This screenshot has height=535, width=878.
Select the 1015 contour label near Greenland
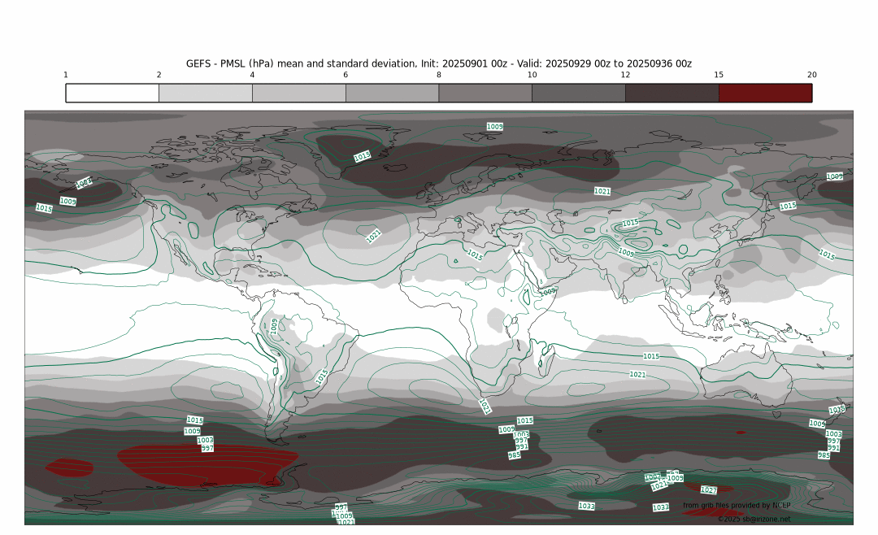pyautogui.click(x=363, y=156)
